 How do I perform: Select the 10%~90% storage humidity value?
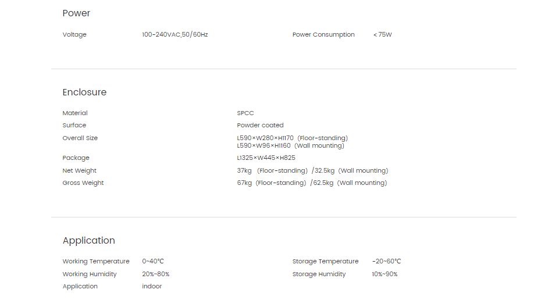[385, 274]
